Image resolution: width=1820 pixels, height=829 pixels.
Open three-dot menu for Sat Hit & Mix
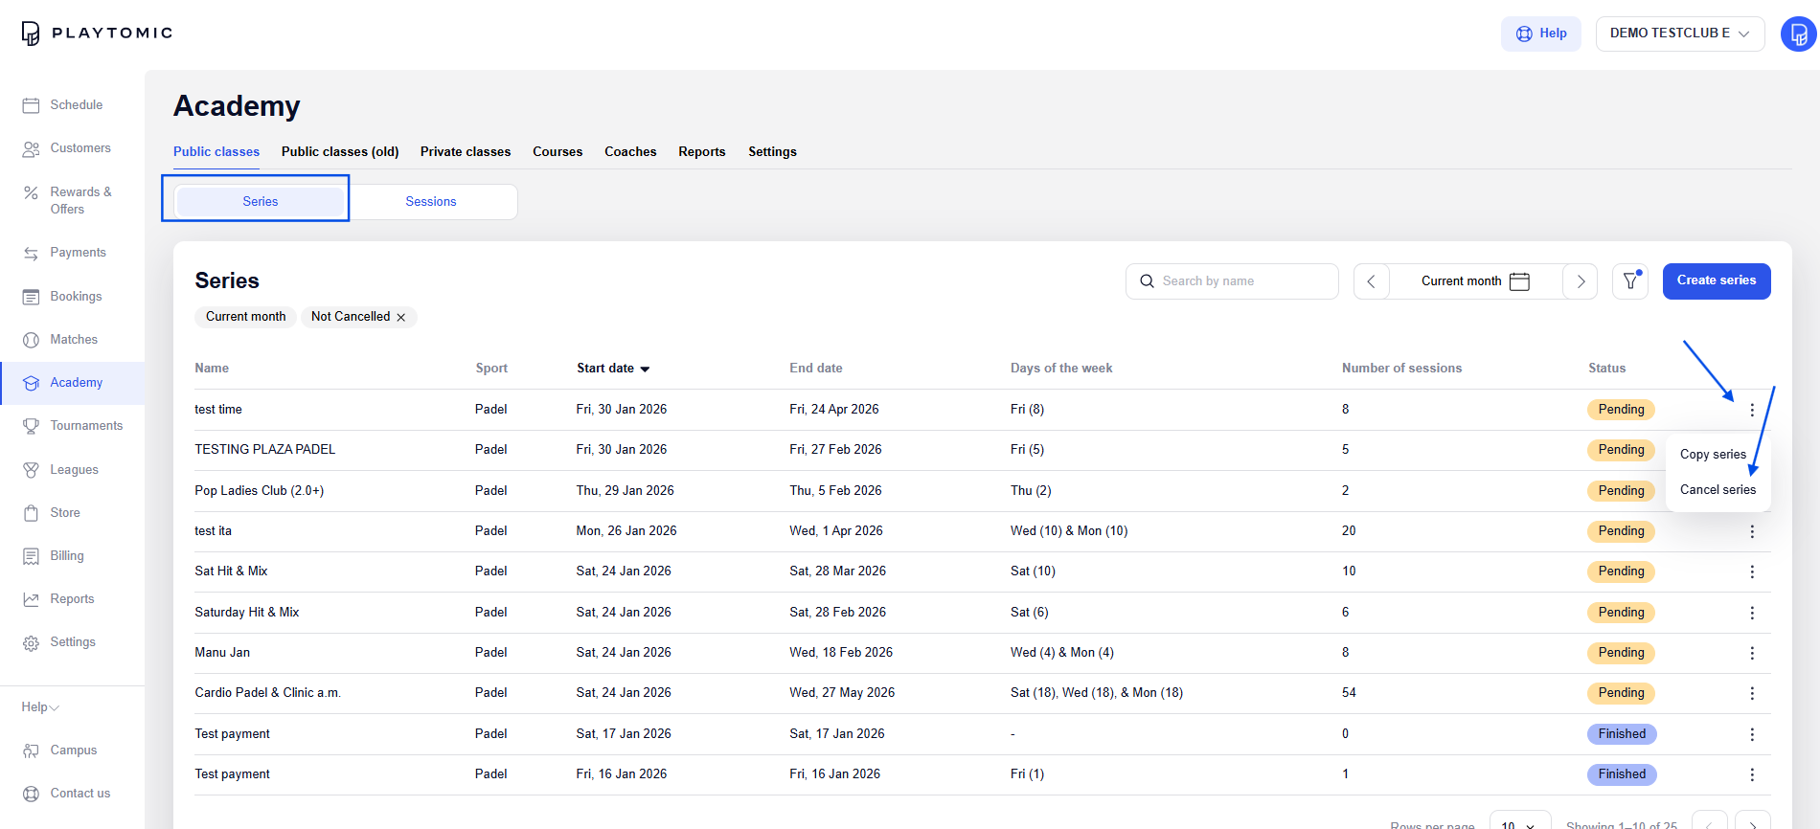pyautogui.click(x=1752, y=571)
